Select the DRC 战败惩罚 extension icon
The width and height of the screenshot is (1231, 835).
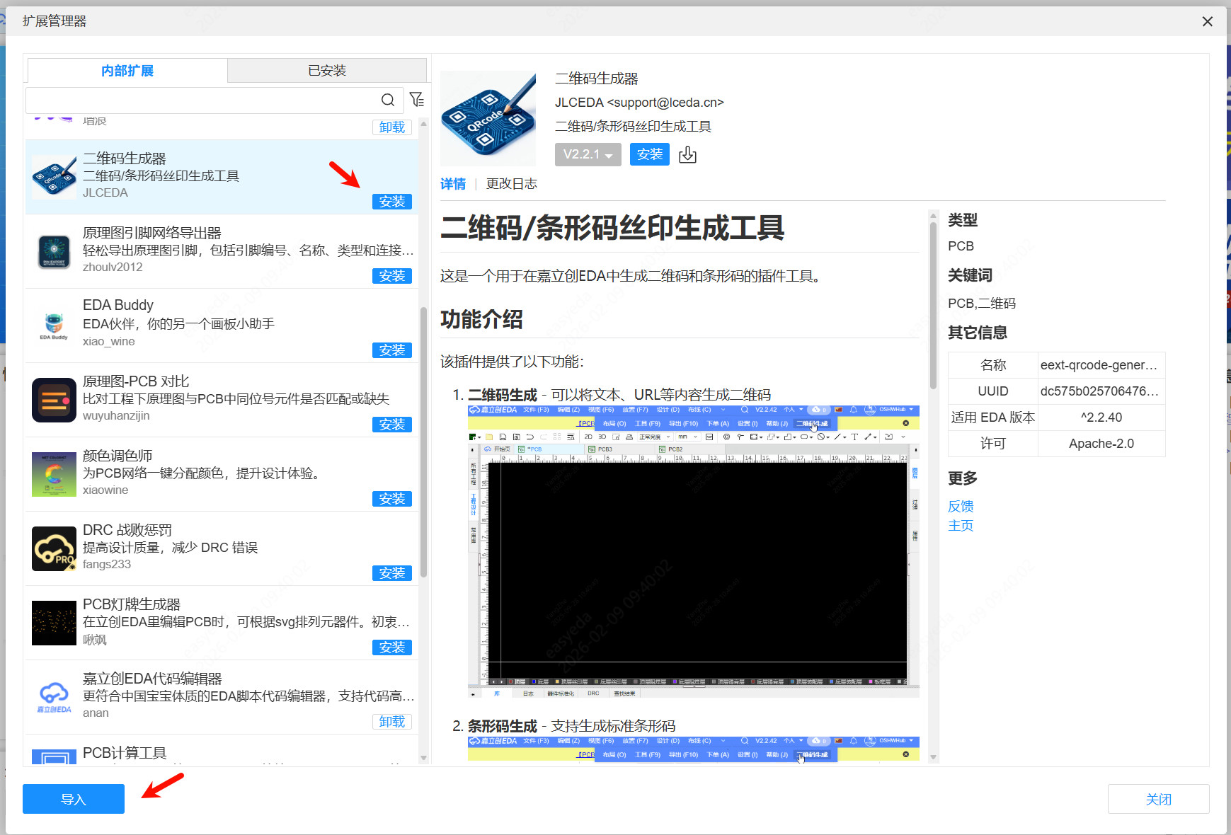[x=54, y=548]
